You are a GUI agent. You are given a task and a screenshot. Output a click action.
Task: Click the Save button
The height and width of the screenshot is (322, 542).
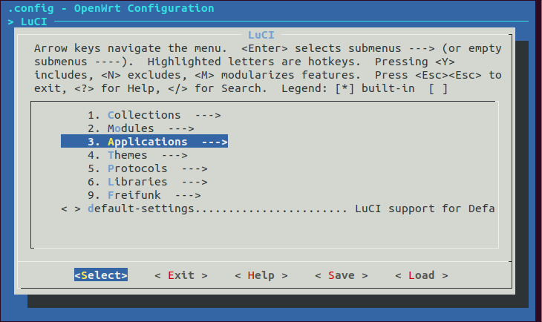pyautogui.click(x=342, y=275)
